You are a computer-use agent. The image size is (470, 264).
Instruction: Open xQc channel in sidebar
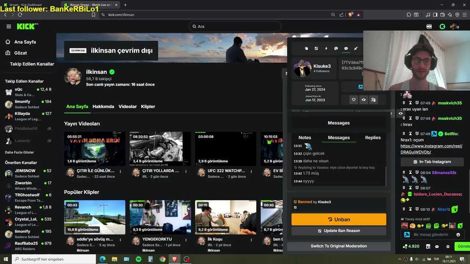tap(28, 92)
